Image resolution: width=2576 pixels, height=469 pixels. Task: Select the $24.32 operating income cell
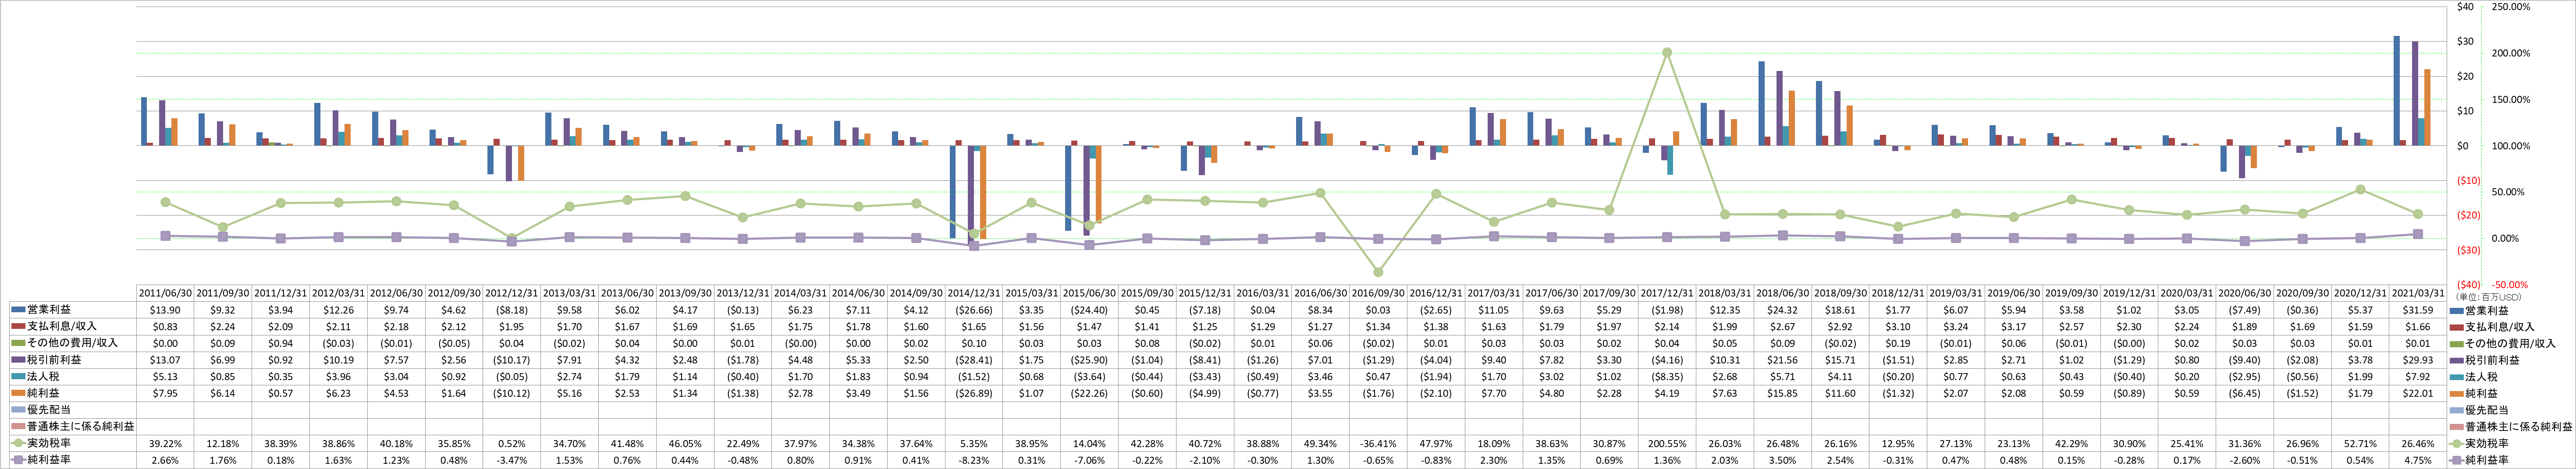point(1783,310)
